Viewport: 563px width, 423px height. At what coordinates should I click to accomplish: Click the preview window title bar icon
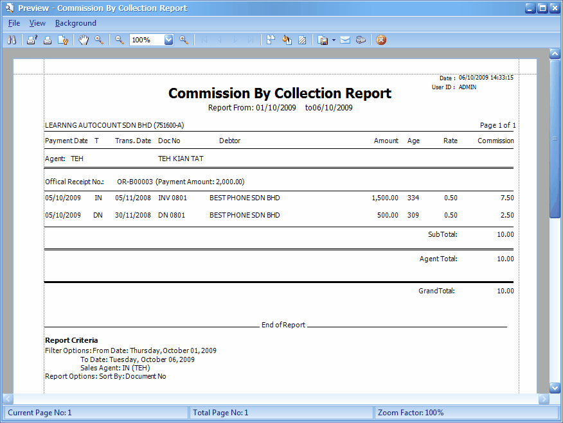10,8
